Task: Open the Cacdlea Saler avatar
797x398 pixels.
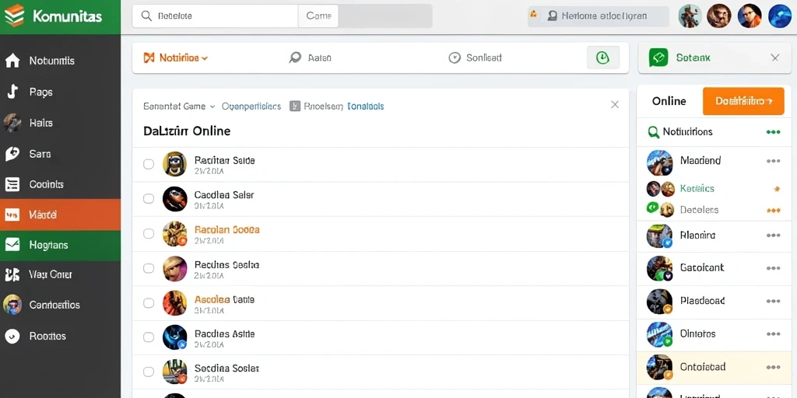Action: tap(175, 198)
